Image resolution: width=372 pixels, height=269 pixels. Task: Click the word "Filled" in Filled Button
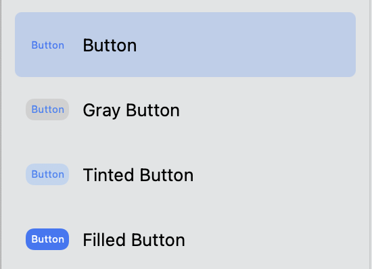[x=104, y=240]
